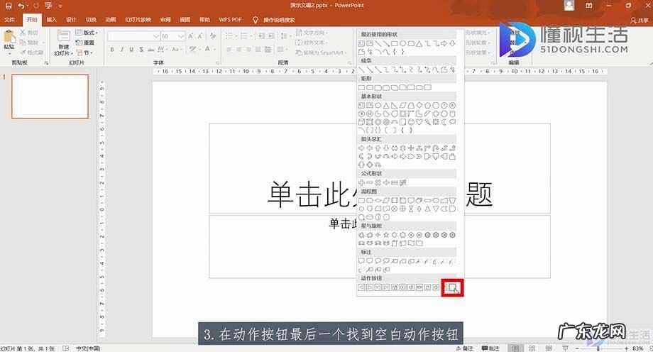The height and width of the screenshot is (352, 653).
Task: Click the title placeholder text on slide
Action: (380, 194)
